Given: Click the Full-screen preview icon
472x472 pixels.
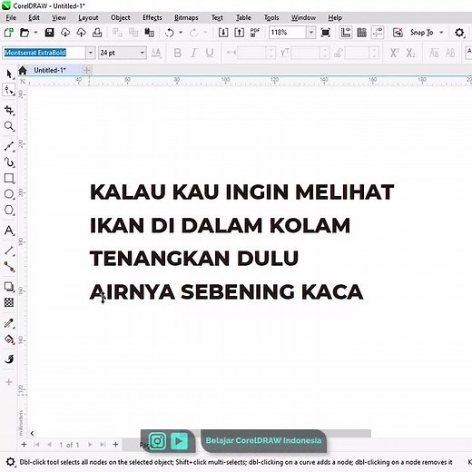Looking at the screenshot, I should pos(326,33).
